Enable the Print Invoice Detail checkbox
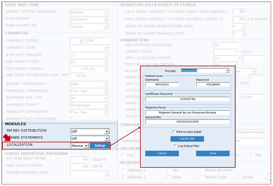Image resolution: width=273 pixels, height=186 pixels. (174, 132)
